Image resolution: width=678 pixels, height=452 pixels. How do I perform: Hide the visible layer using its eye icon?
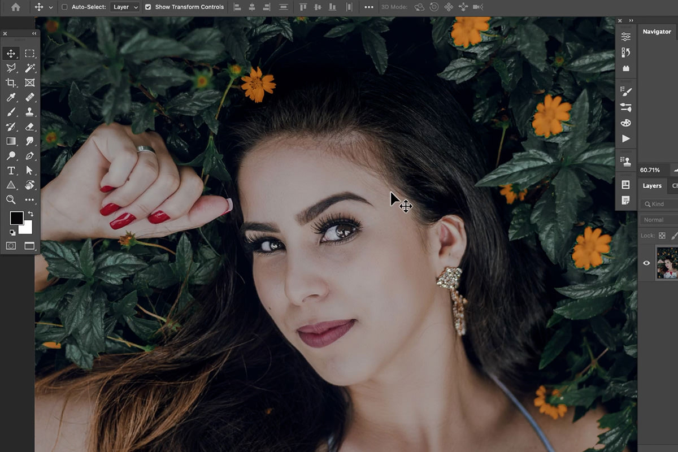click(x=646, y=263)
